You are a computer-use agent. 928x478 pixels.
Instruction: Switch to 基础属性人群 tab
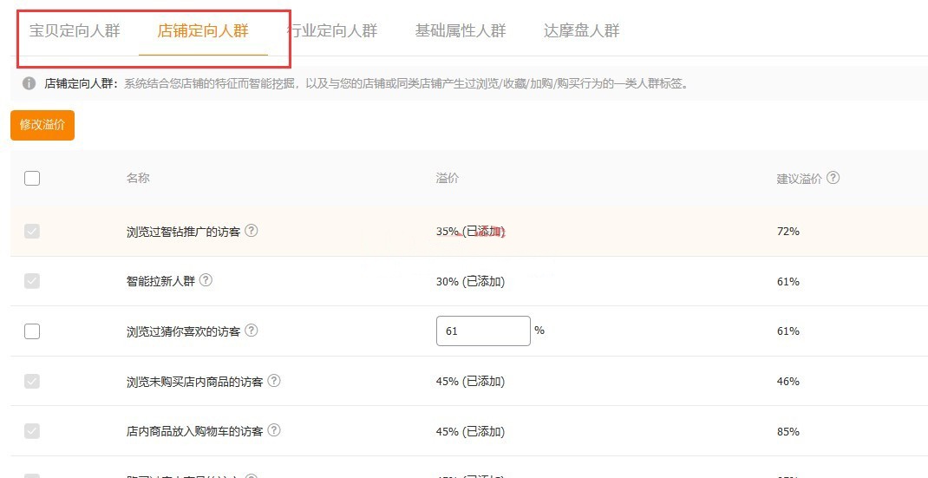coord(461,31)
